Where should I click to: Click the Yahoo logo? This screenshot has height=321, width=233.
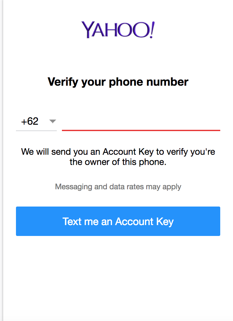[x=118, y=30]
